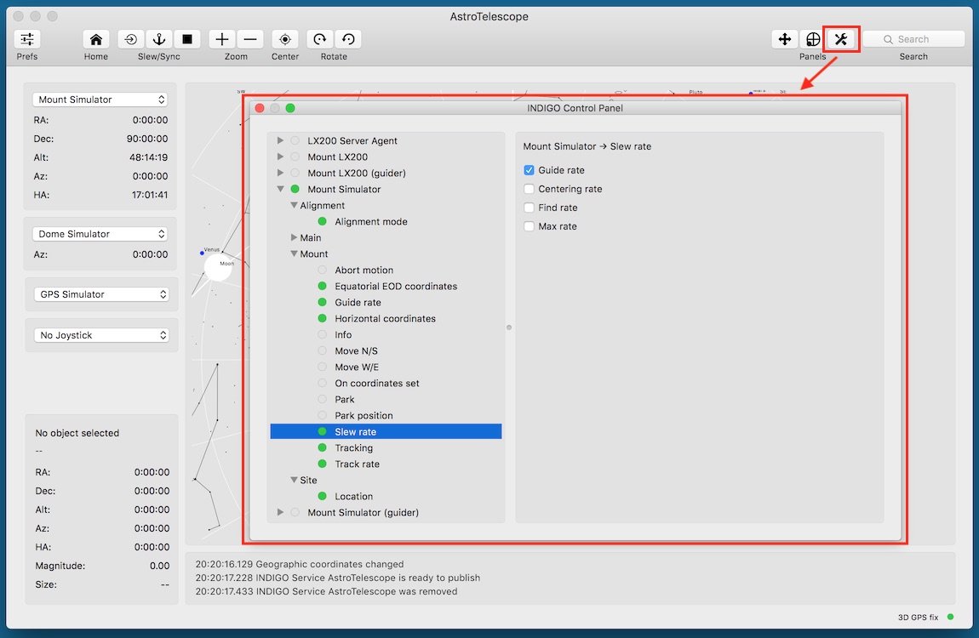
Task: Collapse the Mount group
Action: pyautogui.click(x=294, y=253)
